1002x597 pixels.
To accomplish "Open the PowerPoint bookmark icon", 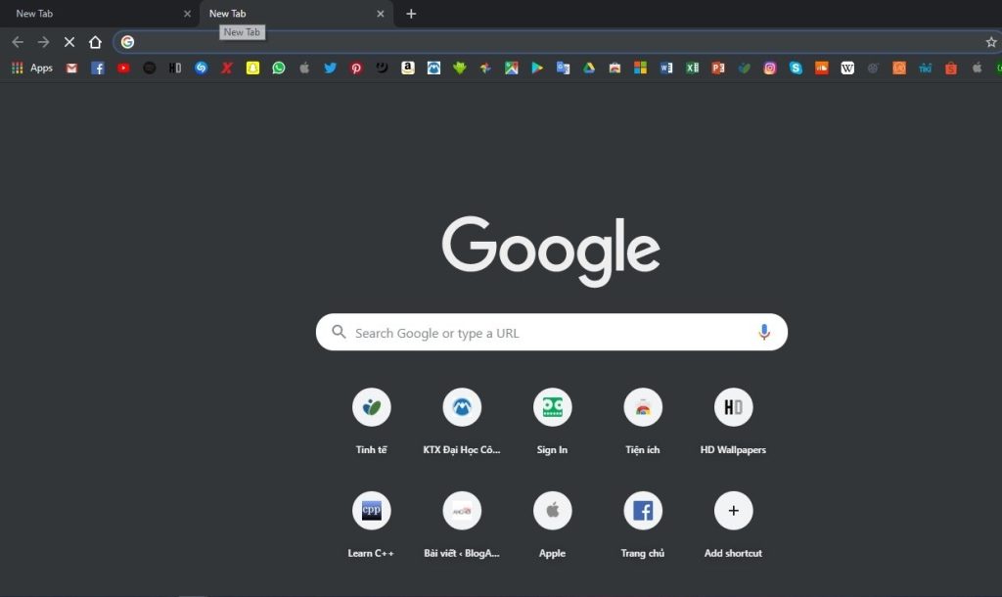I will [718, 68].
